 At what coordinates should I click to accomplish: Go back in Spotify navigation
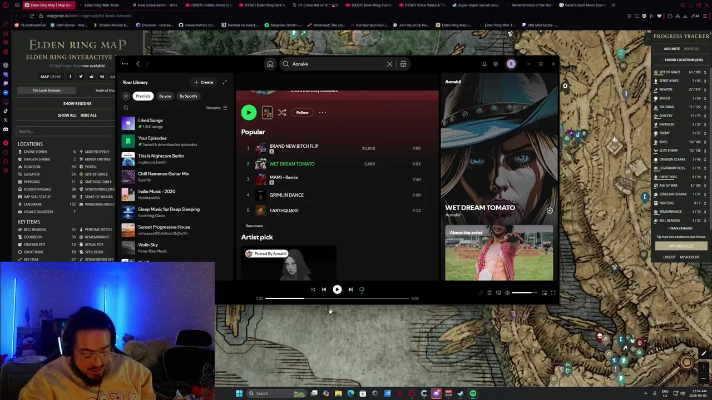[138, 64]
